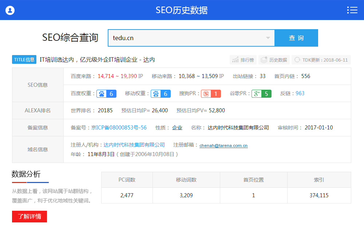Click the 了解详情 red button

[29, 217]
